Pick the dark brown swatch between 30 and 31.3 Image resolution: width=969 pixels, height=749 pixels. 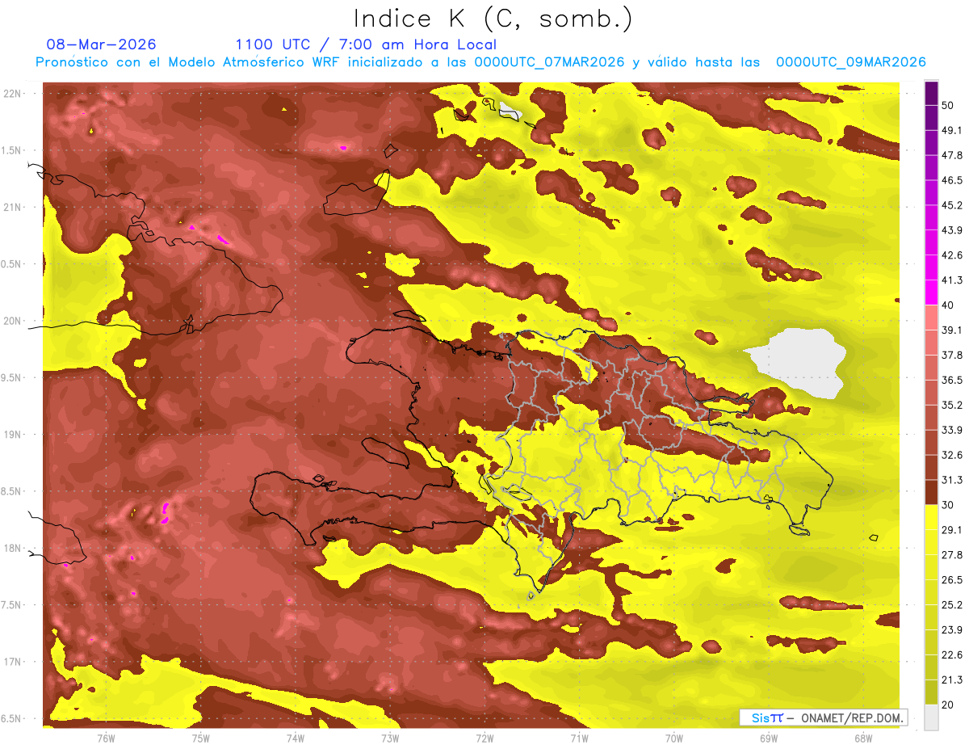coord(931,491)
